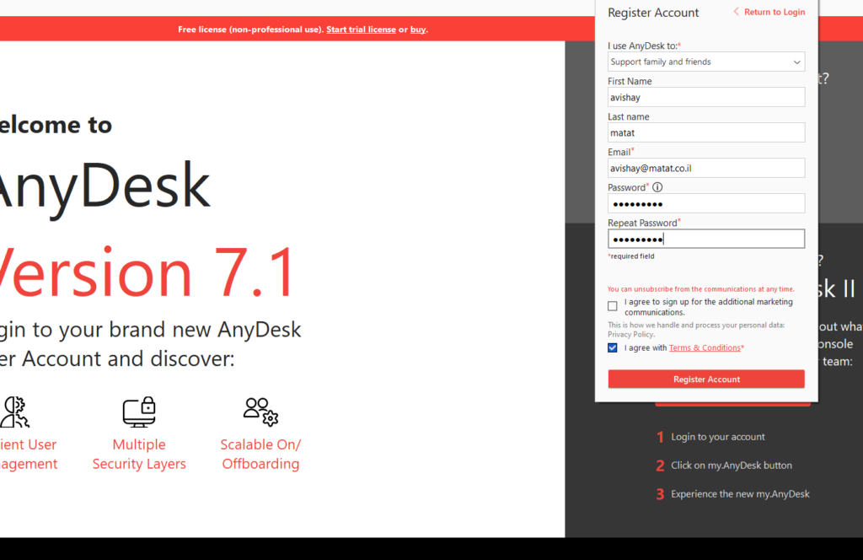This screenshot has width=863, height=560.
Task: Click the 'buy' link in the banner
Action: 417,29
